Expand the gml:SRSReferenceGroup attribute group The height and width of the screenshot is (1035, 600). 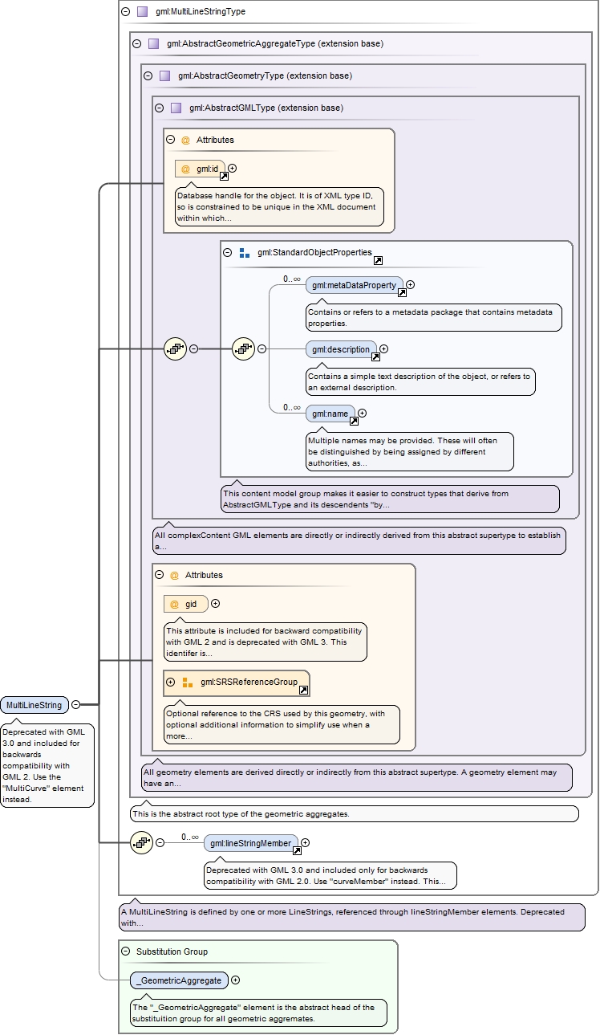[170, 683]
